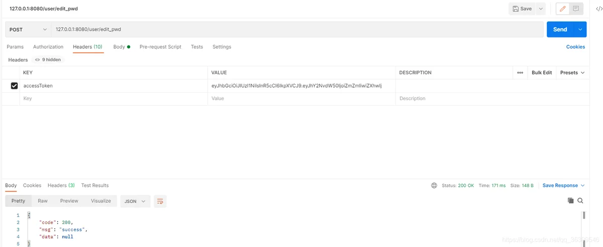Click the search response icon

coord(580,200)
